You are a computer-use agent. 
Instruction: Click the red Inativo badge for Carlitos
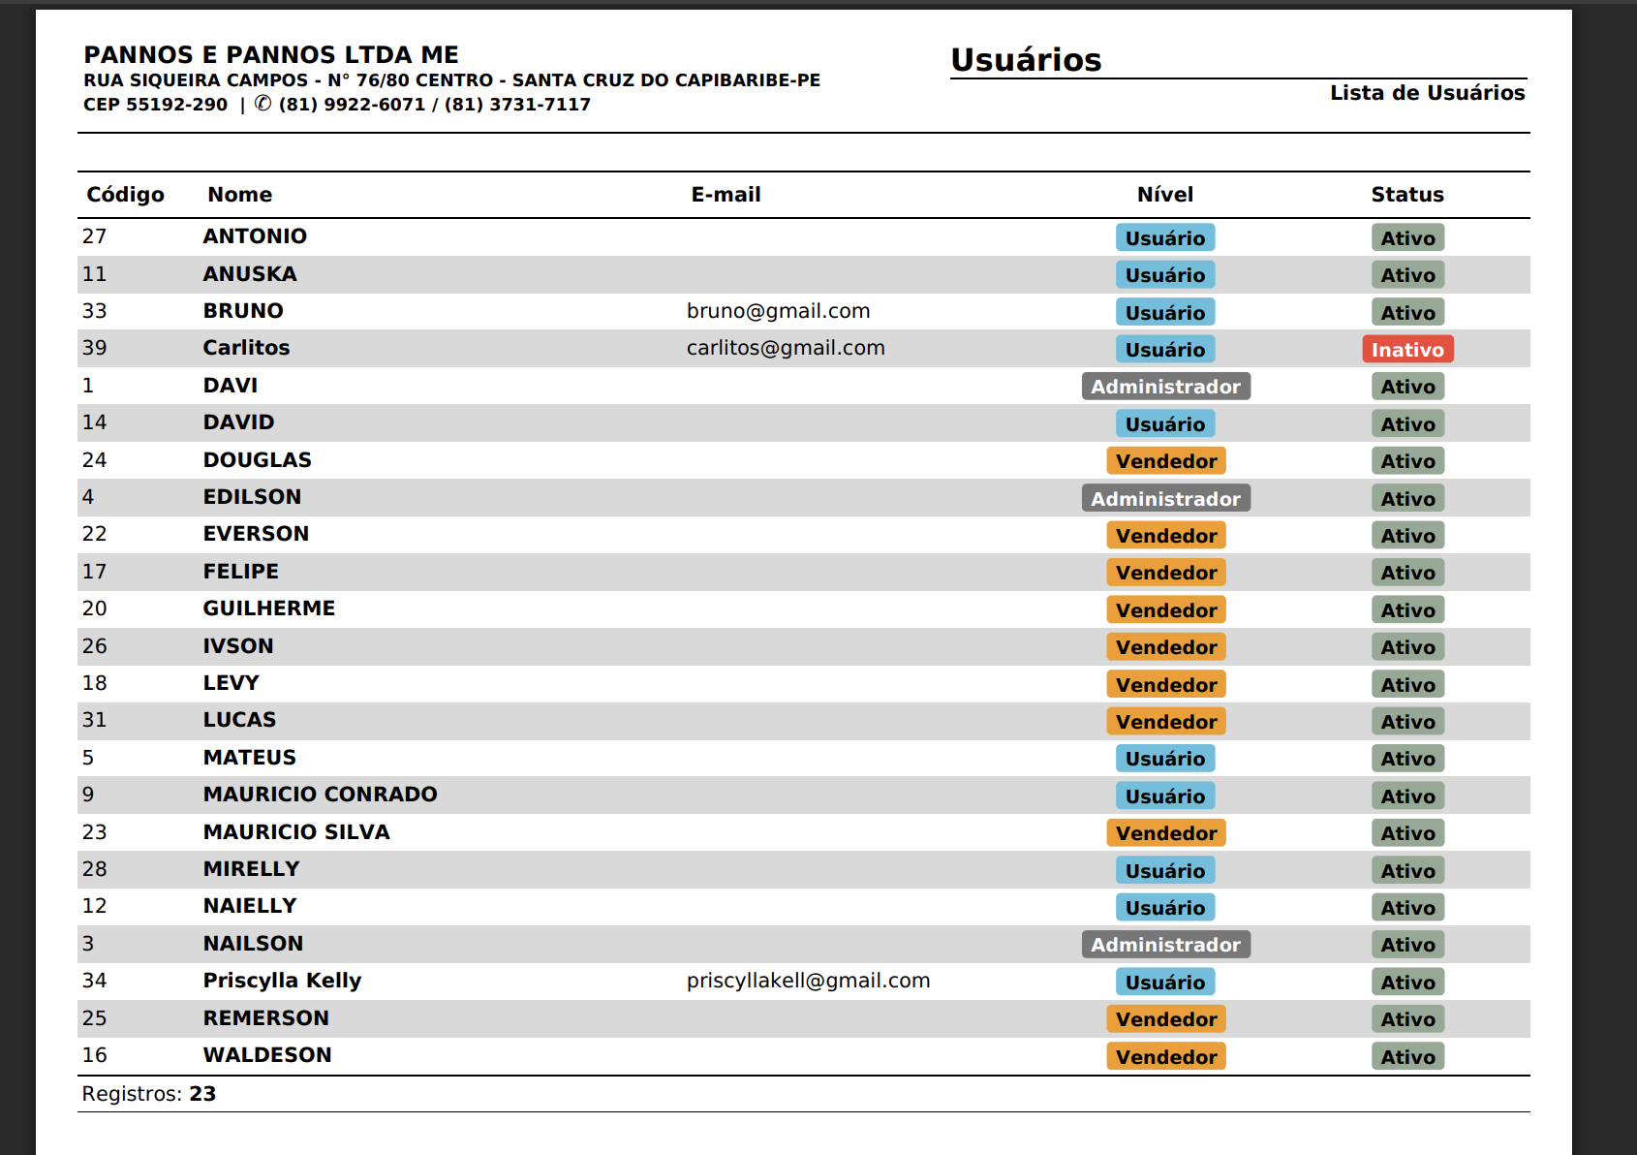pos(1406,350)
